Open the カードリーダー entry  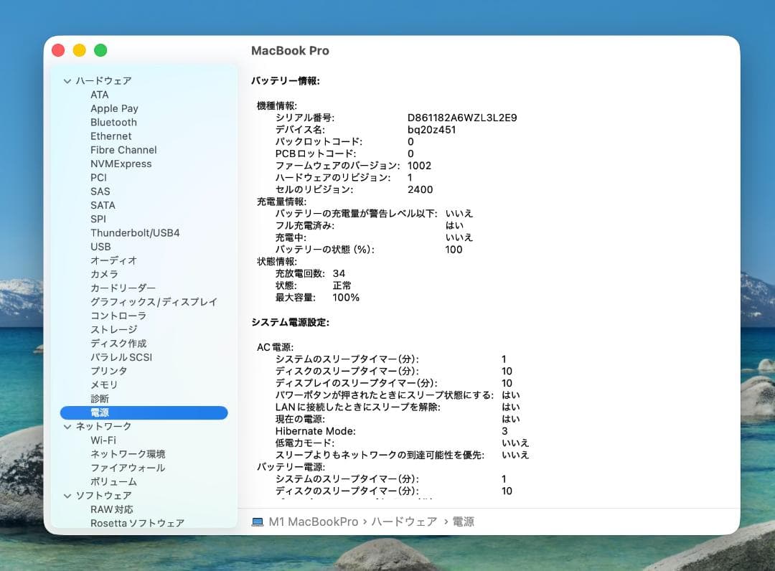(x=123, y=288)
